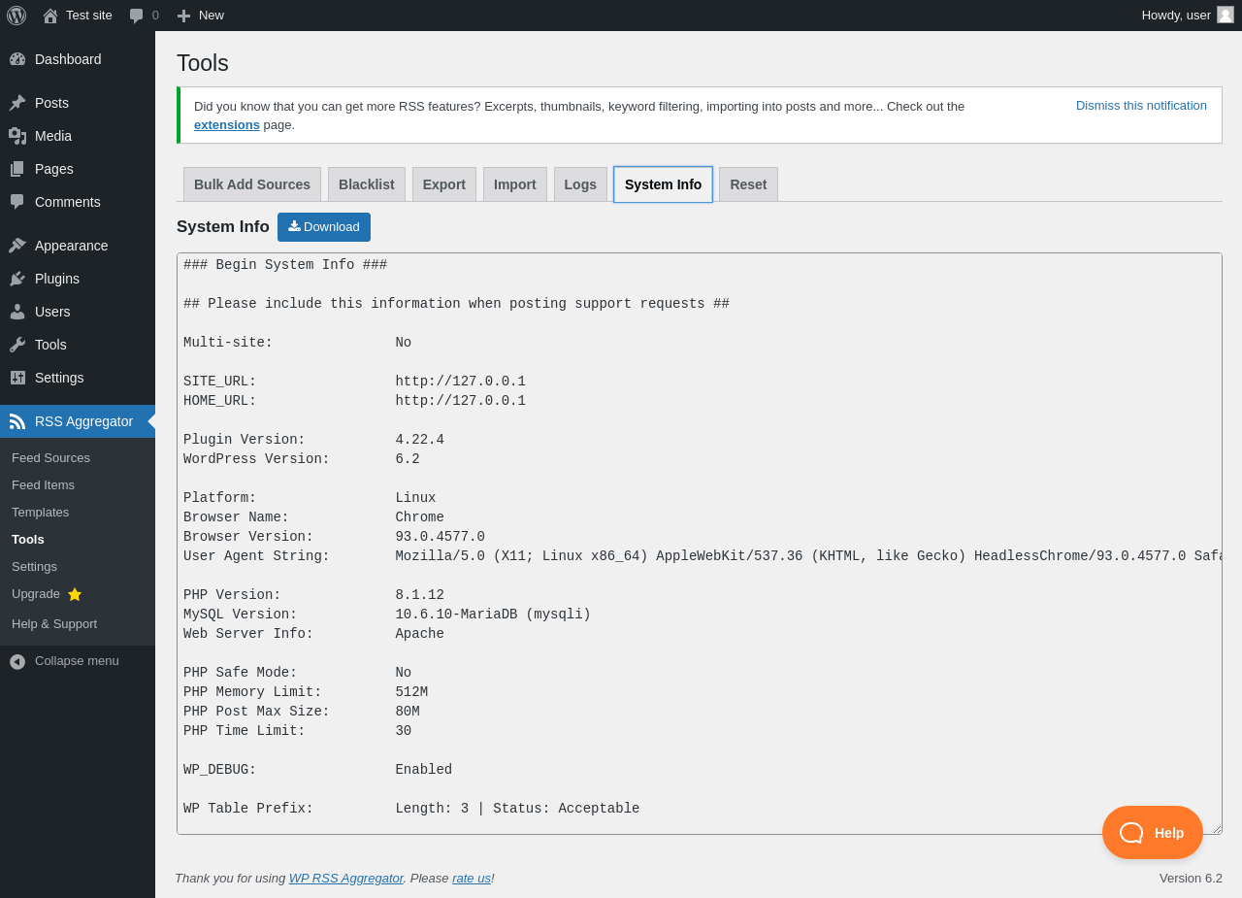Click the WordPress logo icon
Image resolution: width=1242 pixels, height=898 pixels.
click(x=16, y=16)
